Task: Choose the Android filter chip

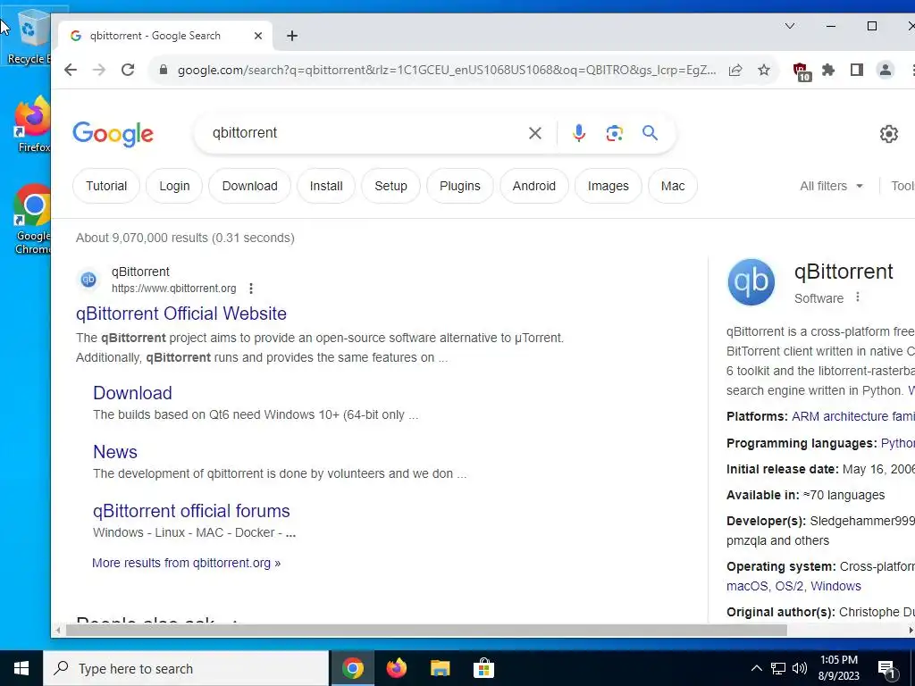Action: 534,186
